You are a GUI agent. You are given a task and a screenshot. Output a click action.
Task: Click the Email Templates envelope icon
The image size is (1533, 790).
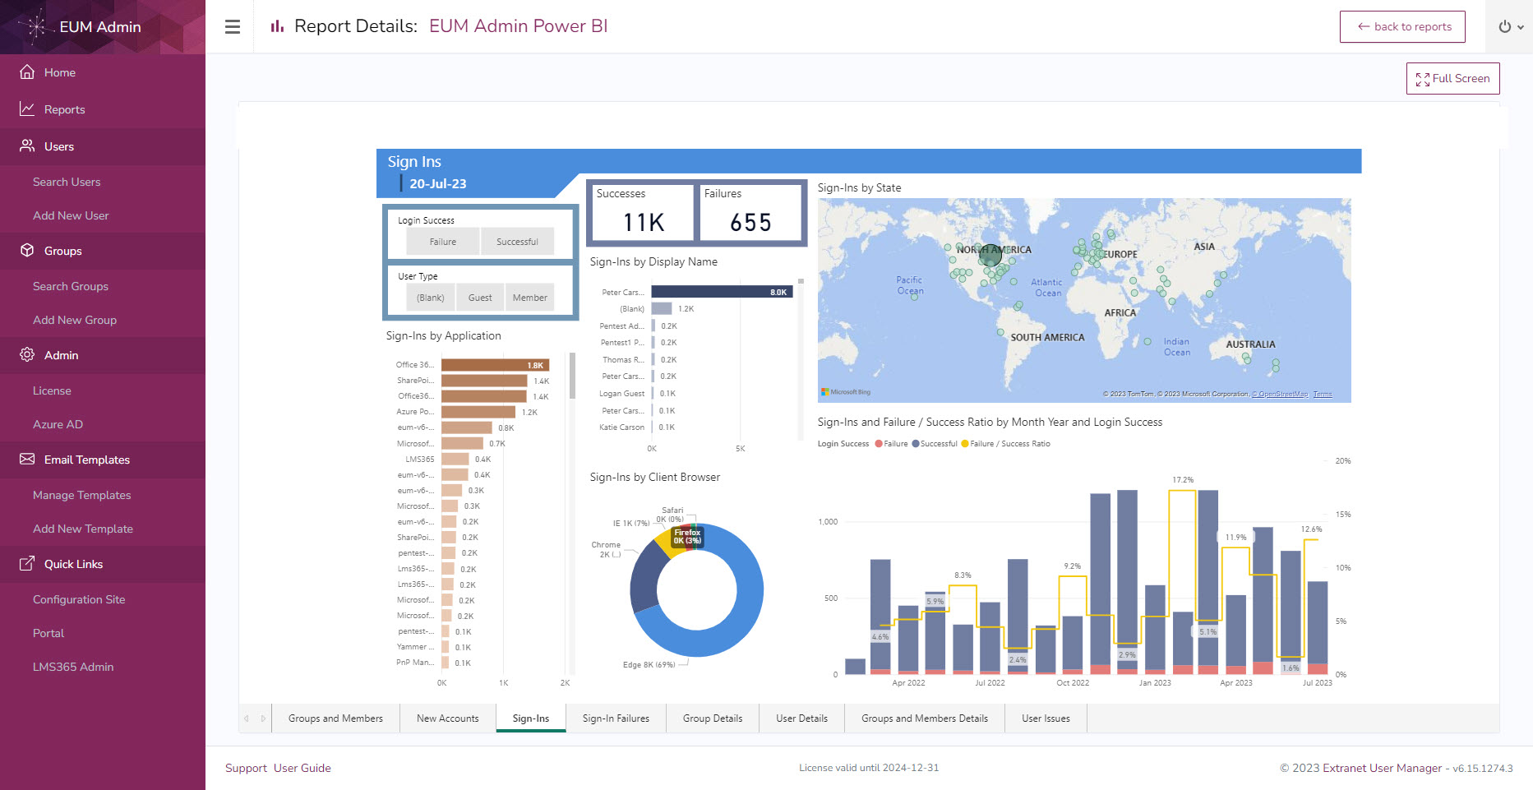pyautogui.click(x=27, y=459)
